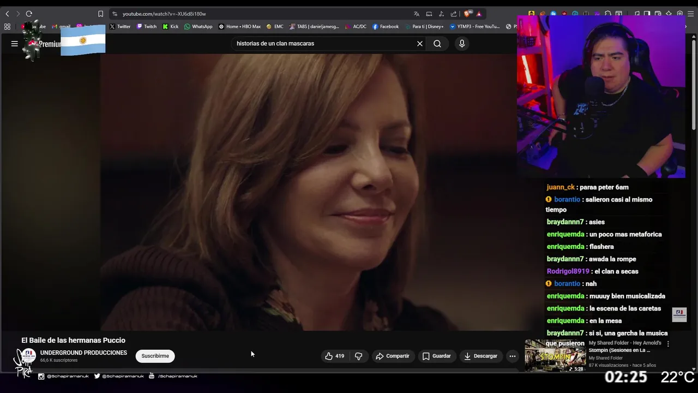698x393 pixels.
Task: Click Rodrigol8919's message el clan a secas
Action: click(x=592, y=271)
